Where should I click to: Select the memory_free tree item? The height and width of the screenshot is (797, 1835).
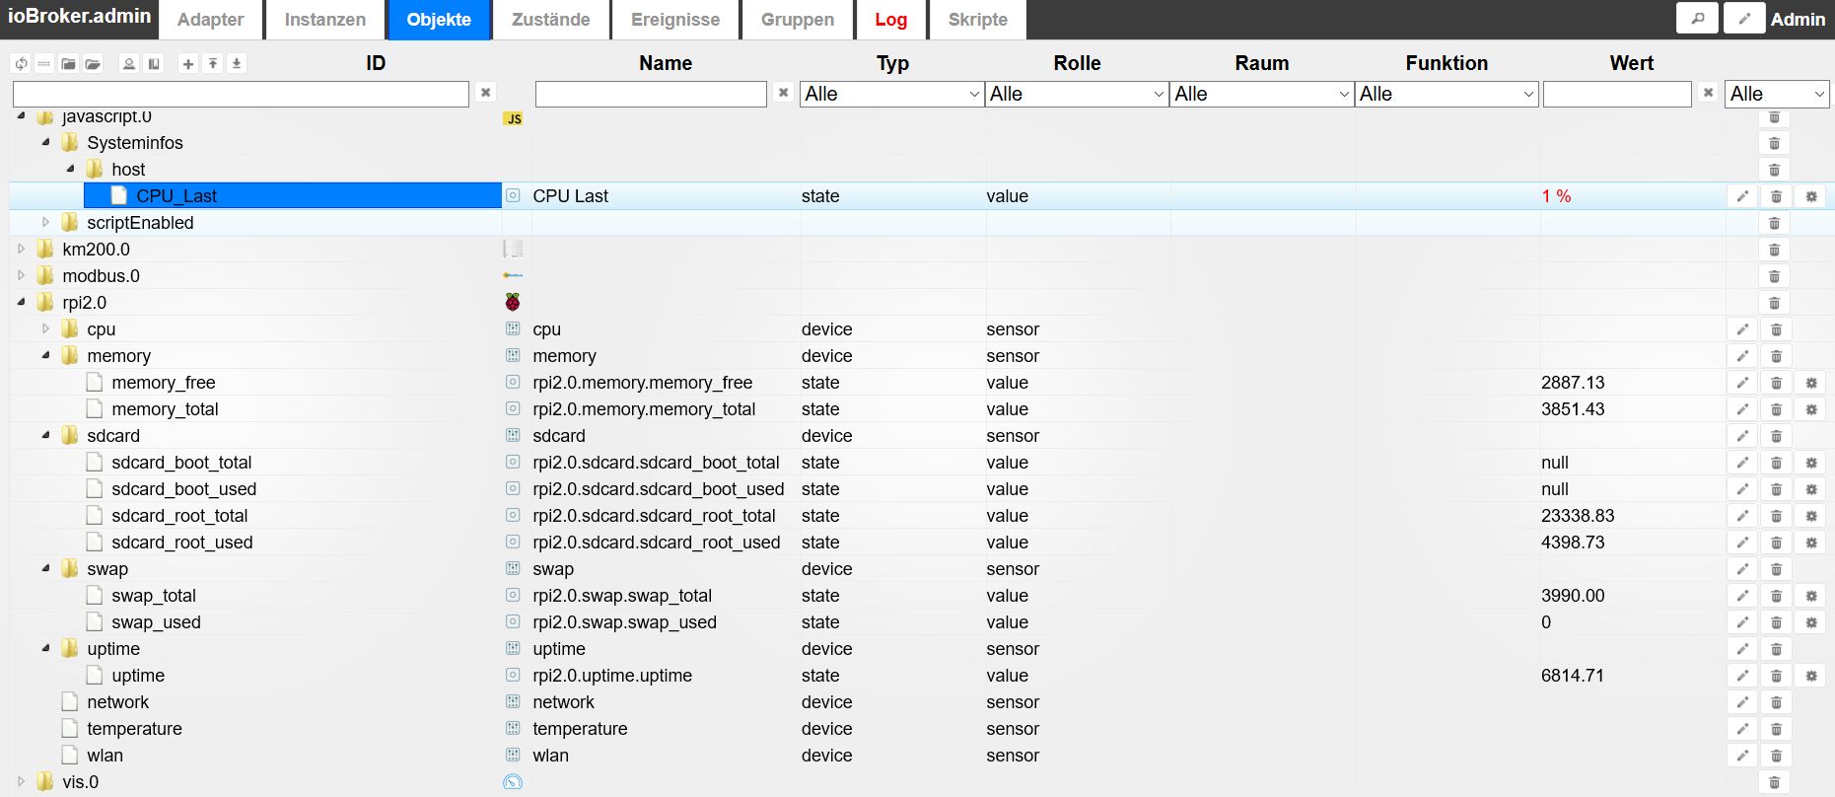pyautogui.click(x=164, y=383)
